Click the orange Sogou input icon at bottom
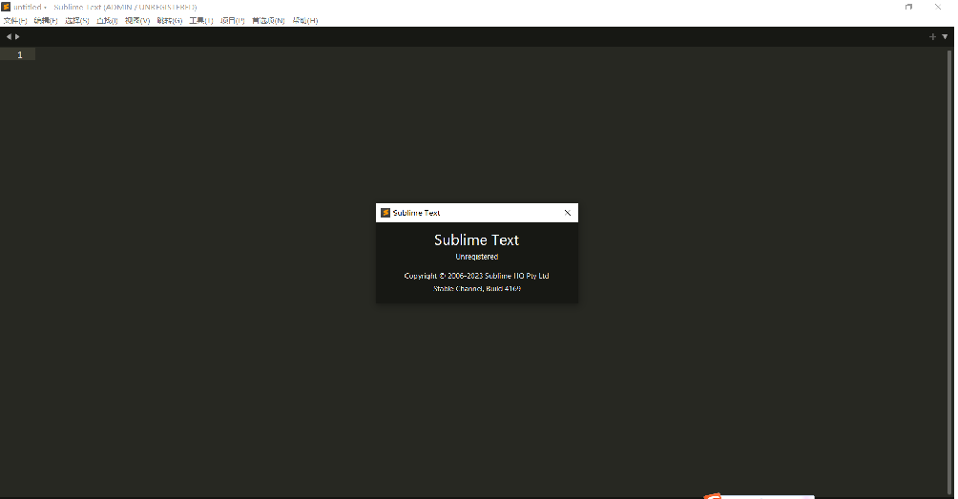The width and height of the screenshot is (958, 499). click(x=713, y=495)
